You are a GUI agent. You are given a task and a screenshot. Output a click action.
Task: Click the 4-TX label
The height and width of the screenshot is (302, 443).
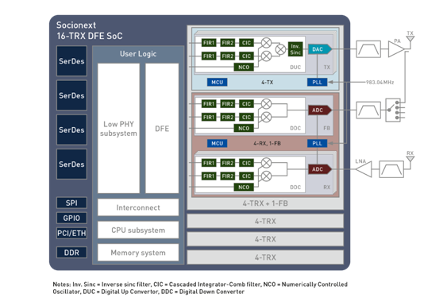[268, 83]
